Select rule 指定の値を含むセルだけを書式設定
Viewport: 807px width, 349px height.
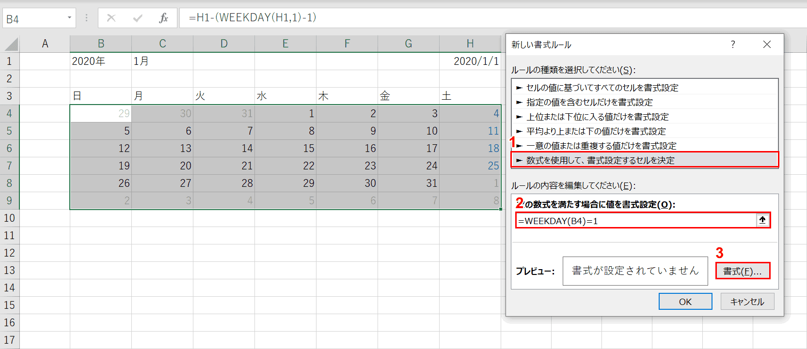click(645, 102)
